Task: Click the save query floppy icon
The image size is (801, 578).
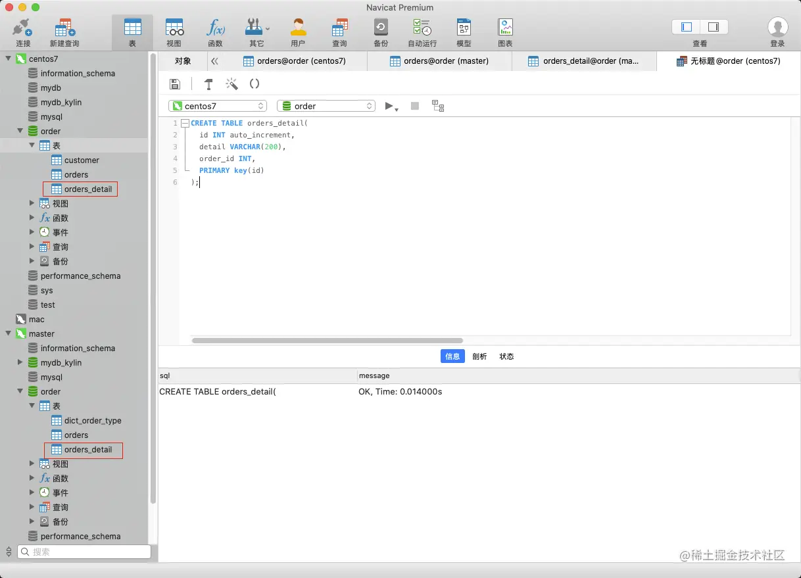Action: 175,84
